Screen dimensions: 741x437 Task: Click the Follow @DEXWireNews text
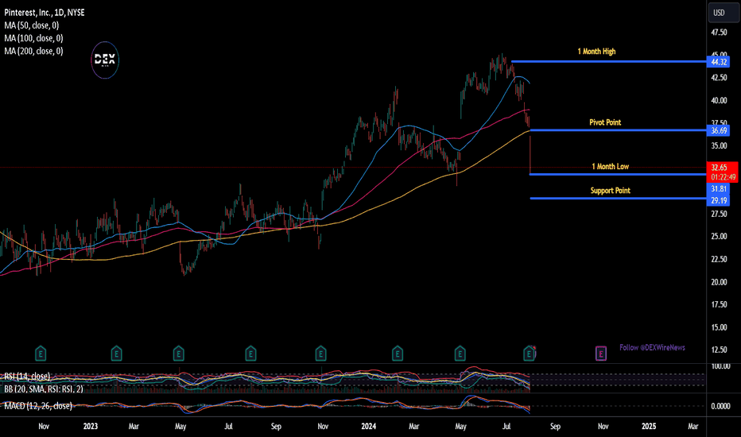click(x=652, y=347)
